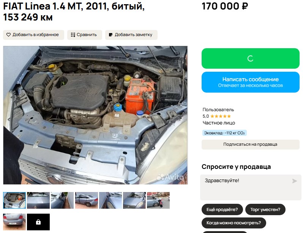Viewport: 303px width, 233px height.
Task: Click the five-star seller rating
Action: [x=221, y=116]
